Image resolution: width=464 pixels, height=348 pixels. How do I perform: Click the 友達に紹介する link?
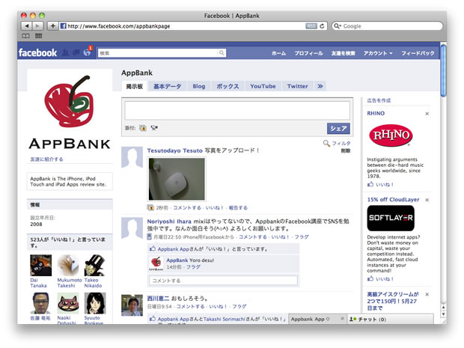pyautogui.click(x=46, y=159)
